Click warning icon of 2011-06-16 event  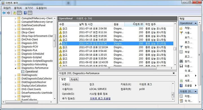tap(60, 55)
